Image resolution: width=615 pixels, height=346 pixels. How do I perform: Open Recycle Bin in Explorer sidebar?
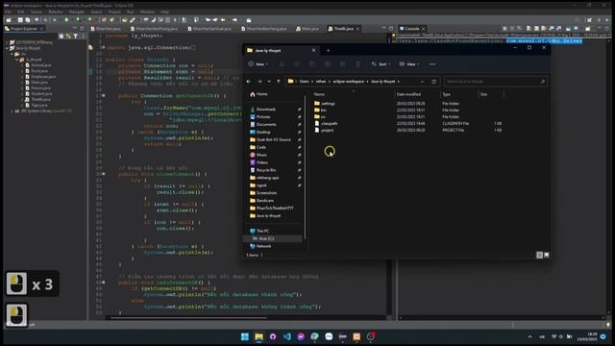pos(262,170)
